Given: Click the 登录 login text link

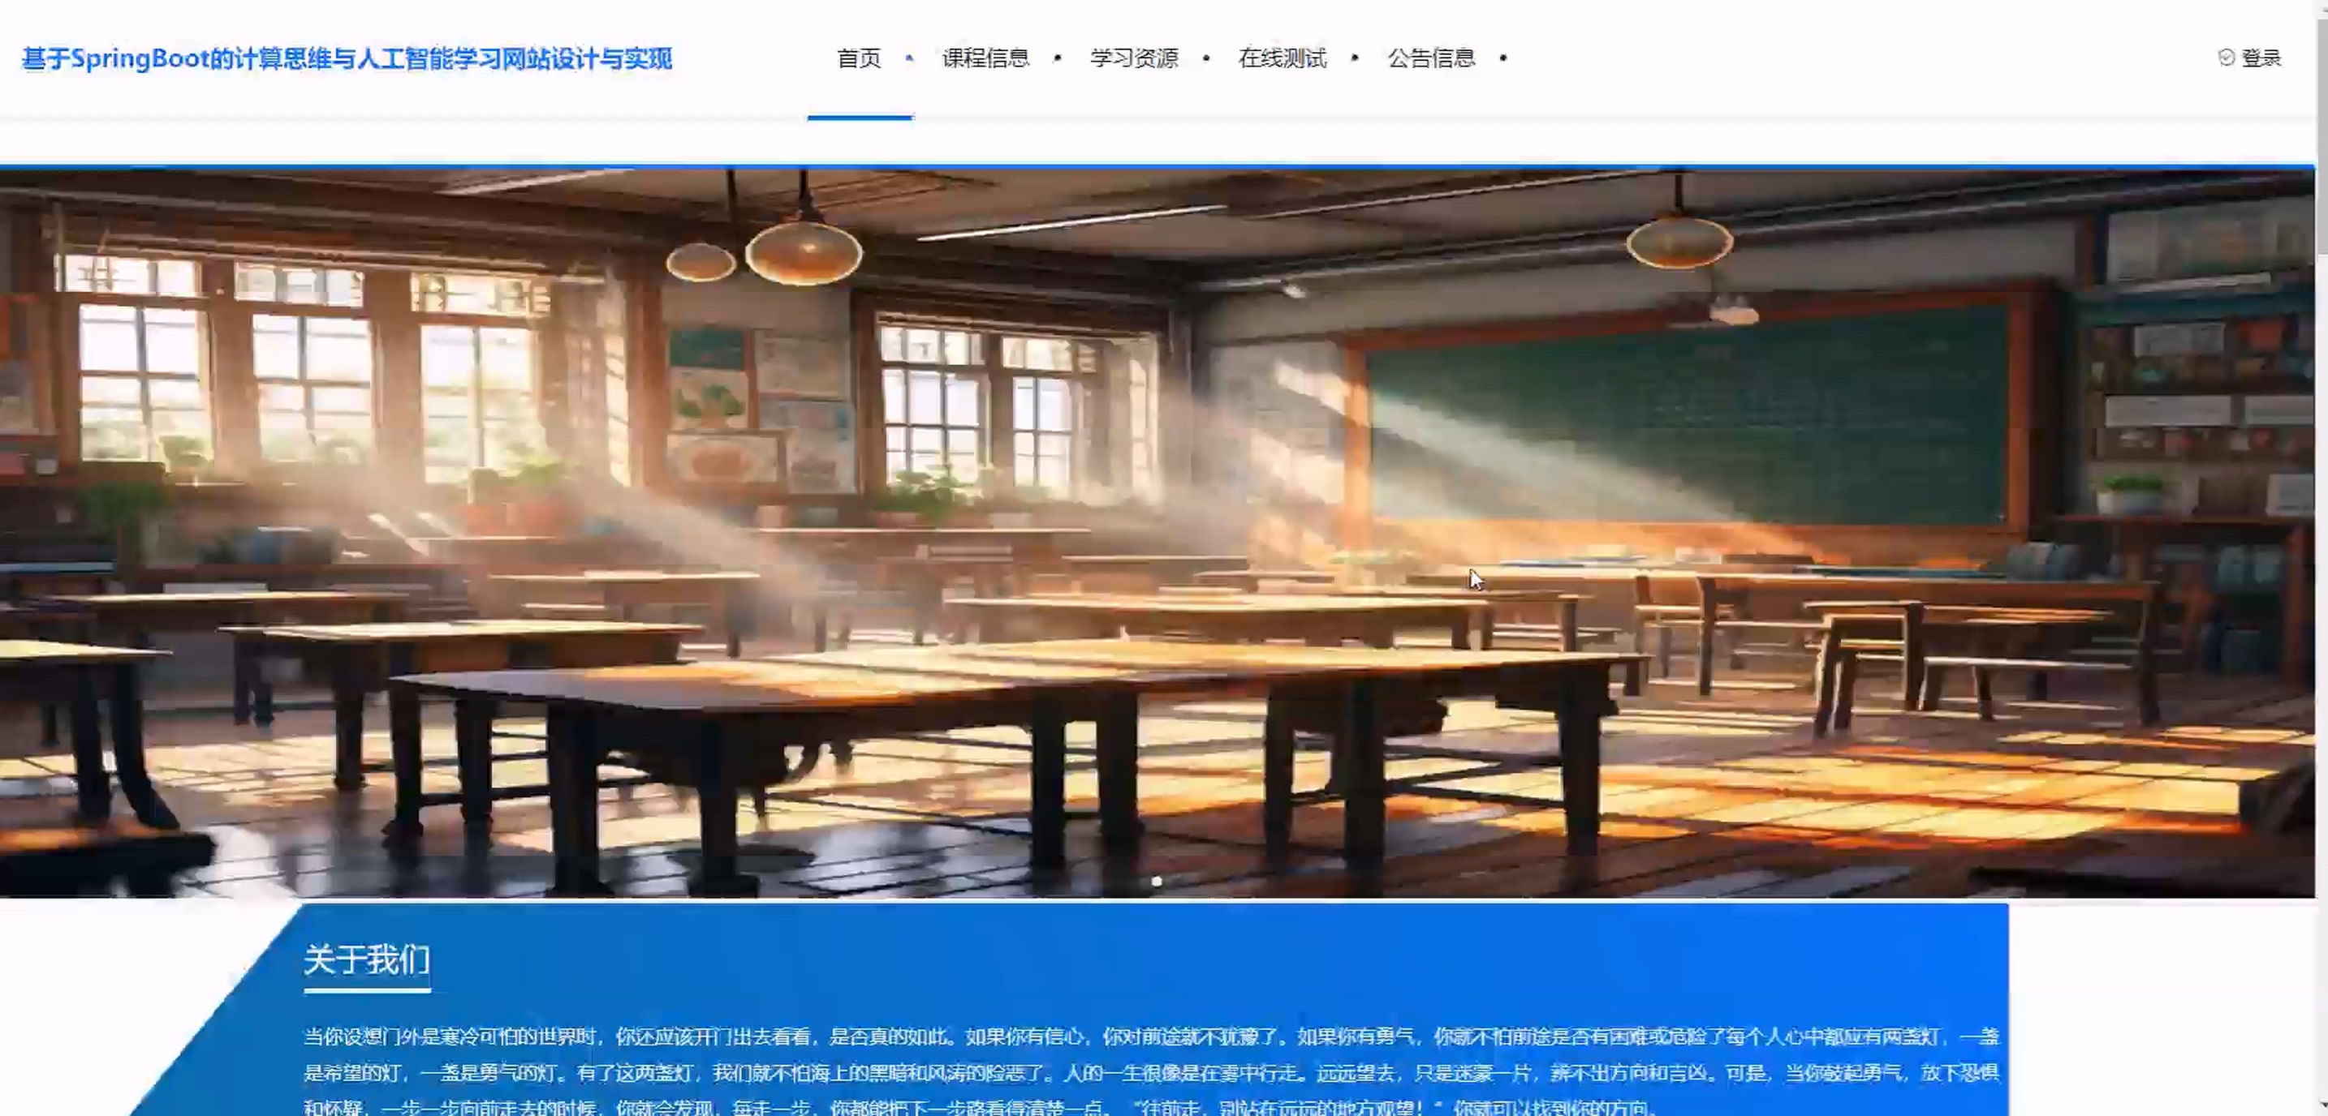Looking at the screenshot, I should 2261,58.
